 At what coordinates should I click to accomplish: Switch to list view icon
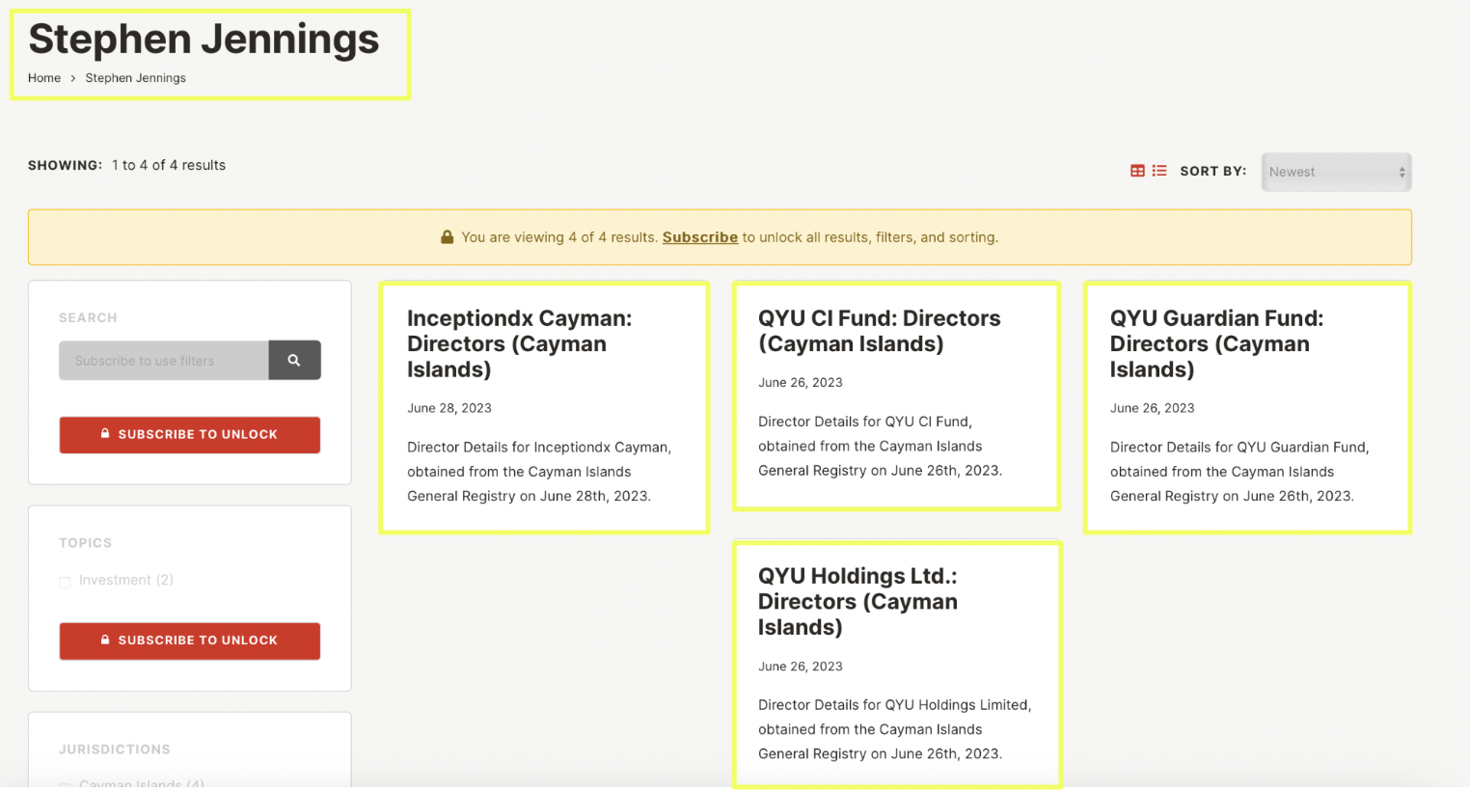pos(1159,171)
